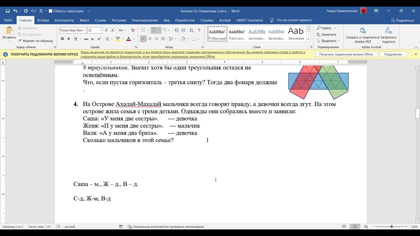Apply the large Заголовок title style

296,34
